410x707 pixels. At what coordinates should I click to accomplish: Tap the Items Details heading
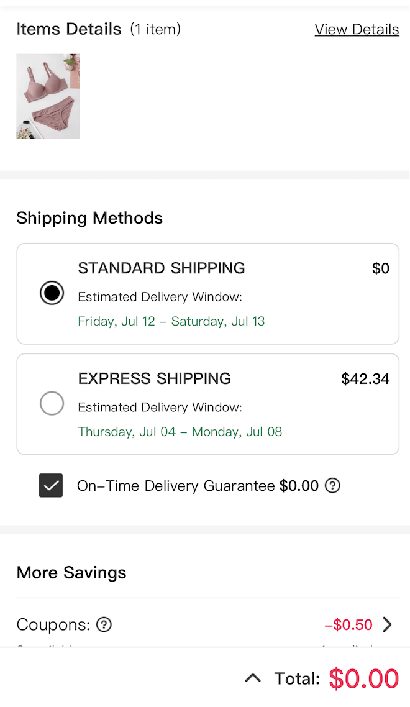coord(69,29)
